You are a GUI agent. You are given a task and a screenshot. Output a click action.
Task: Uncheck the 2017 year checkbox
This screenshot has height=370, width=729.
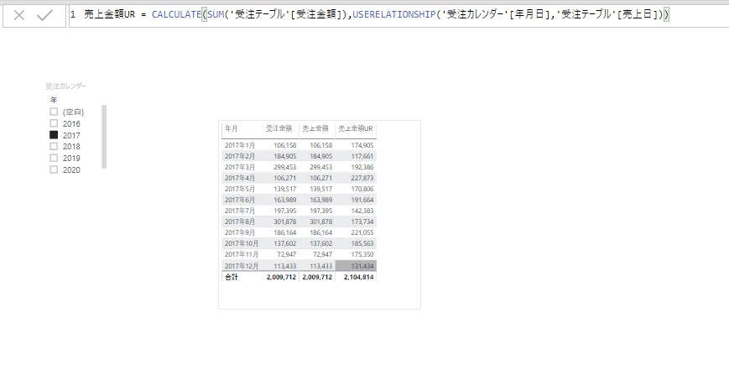pyautogui.click(x=54, y=135)
